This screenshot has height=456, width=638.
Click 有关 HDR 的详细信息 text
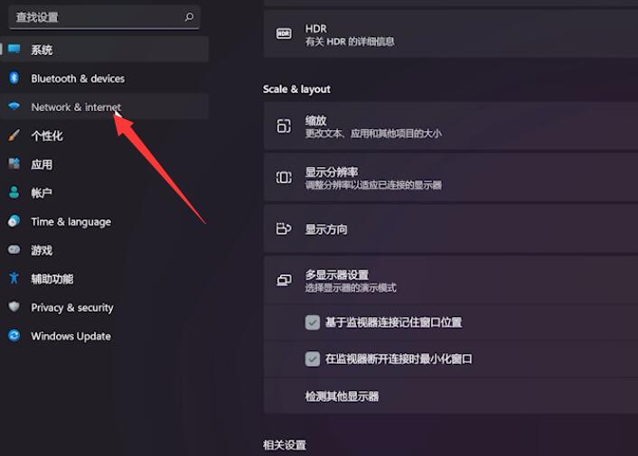[350, 42]
